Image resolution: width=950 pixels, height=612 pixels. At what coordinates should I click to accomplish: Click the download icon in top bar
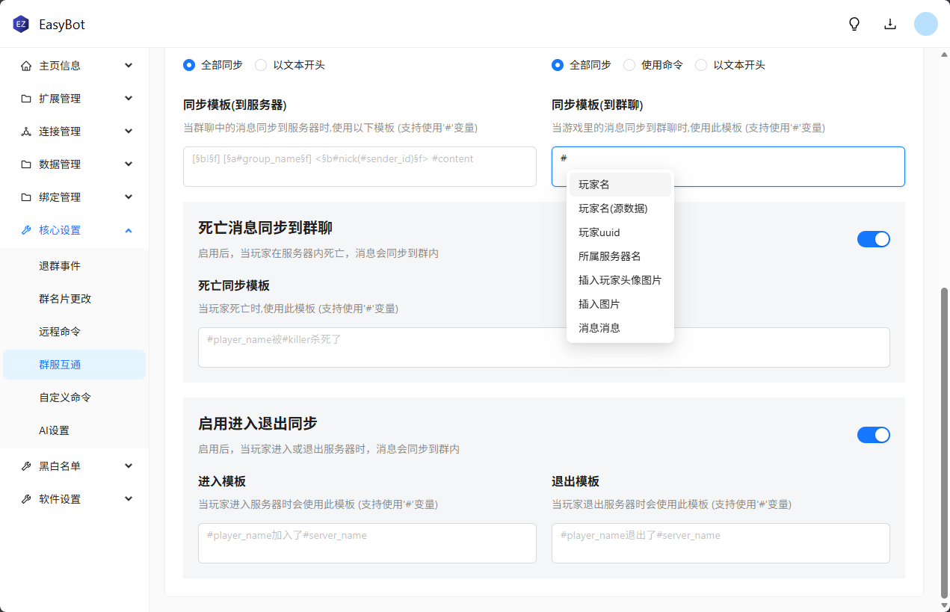point(890,24)
